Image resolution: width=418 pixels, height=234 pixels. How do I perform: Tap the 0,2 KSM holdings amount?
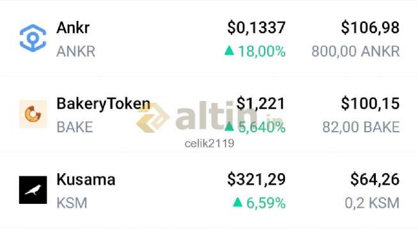point(372,203)
